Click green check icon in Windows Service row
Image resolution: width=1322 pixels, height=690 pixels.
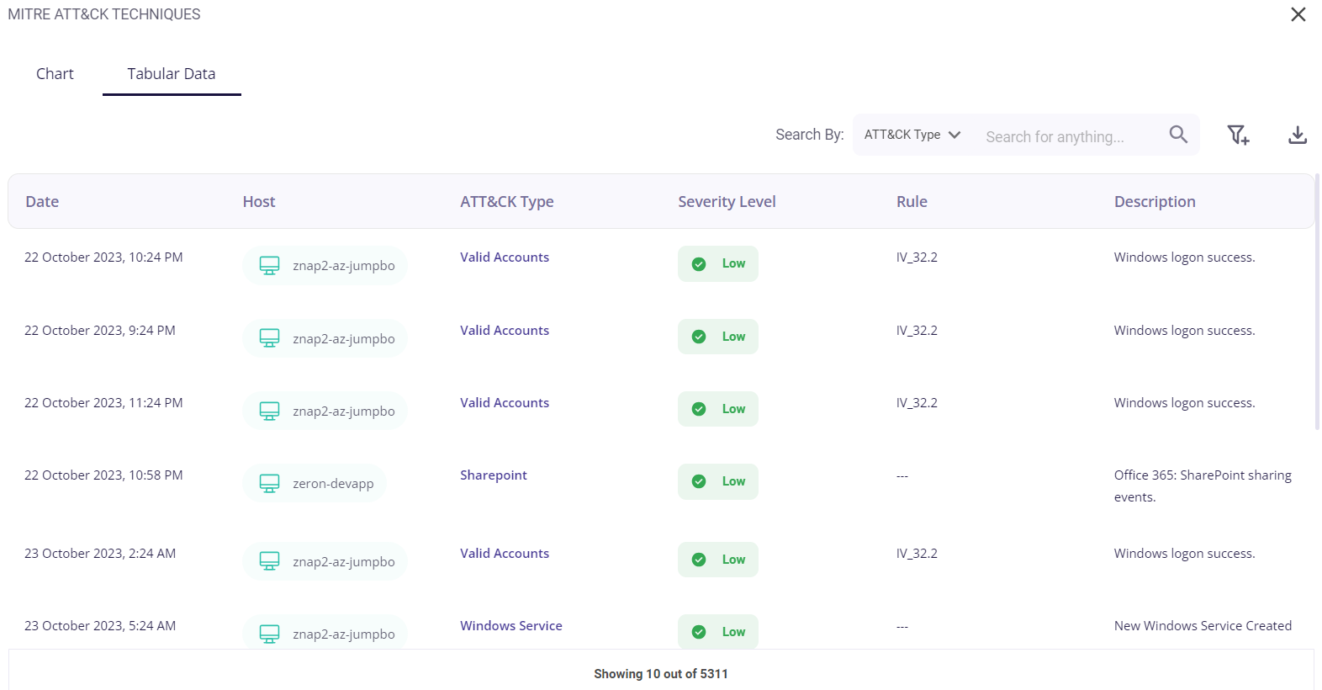coord(699,632)
